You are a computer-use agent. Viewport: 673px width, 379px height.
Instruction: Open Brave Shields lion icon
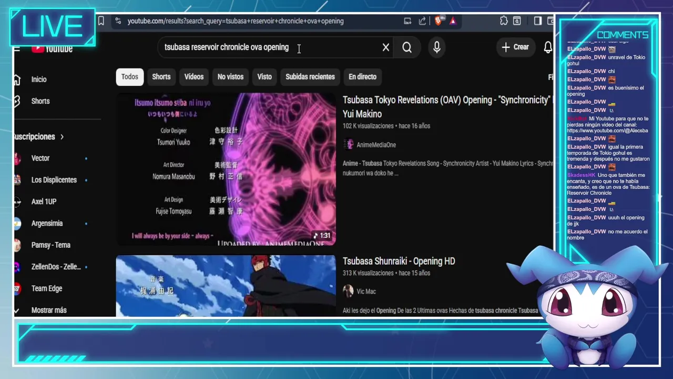[x=438, y=21]
